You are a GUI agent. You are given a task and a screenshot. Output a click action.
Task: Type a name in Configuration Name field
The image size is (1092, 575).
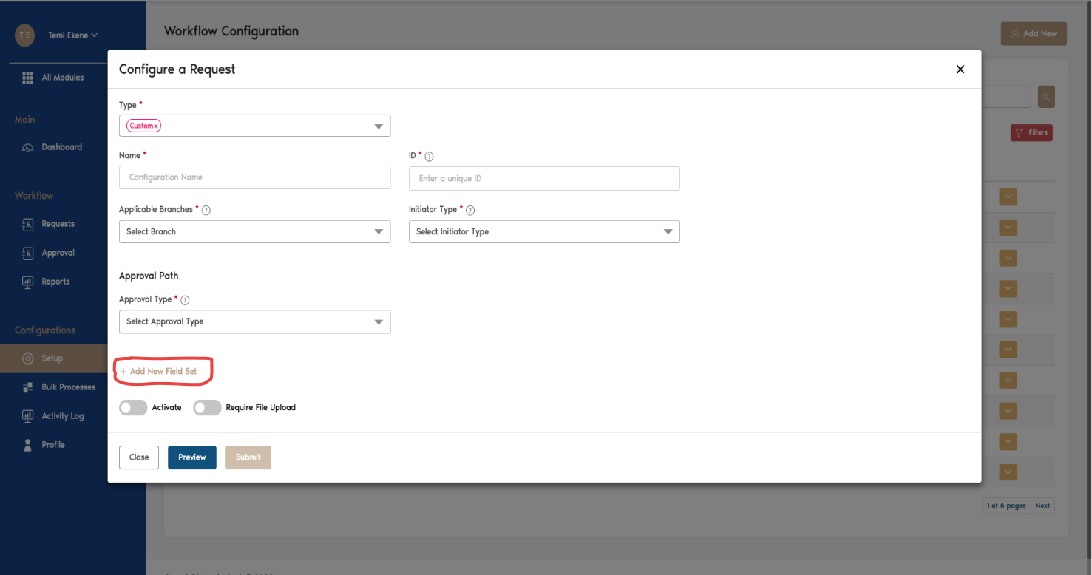point(254,177)
